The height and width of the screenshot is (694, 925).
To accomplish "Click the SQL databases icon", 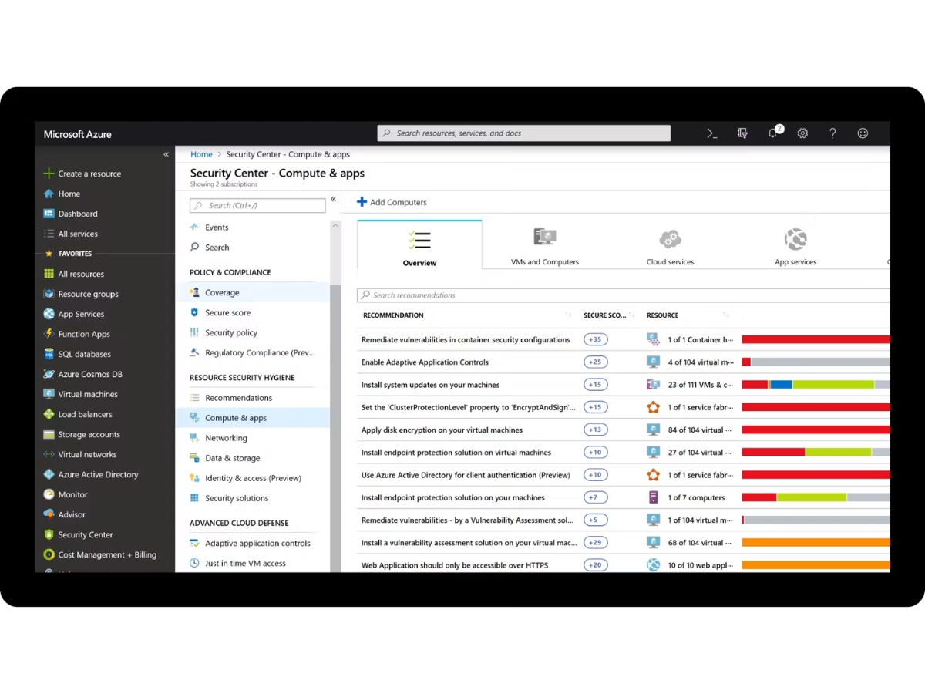I will coord(49,354).
